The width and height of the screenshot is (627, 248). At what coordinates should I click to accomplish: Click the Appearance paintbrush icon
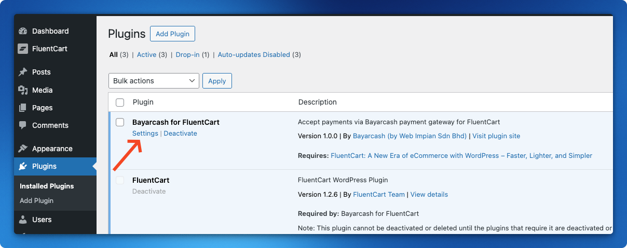click(x=23, y=149)
